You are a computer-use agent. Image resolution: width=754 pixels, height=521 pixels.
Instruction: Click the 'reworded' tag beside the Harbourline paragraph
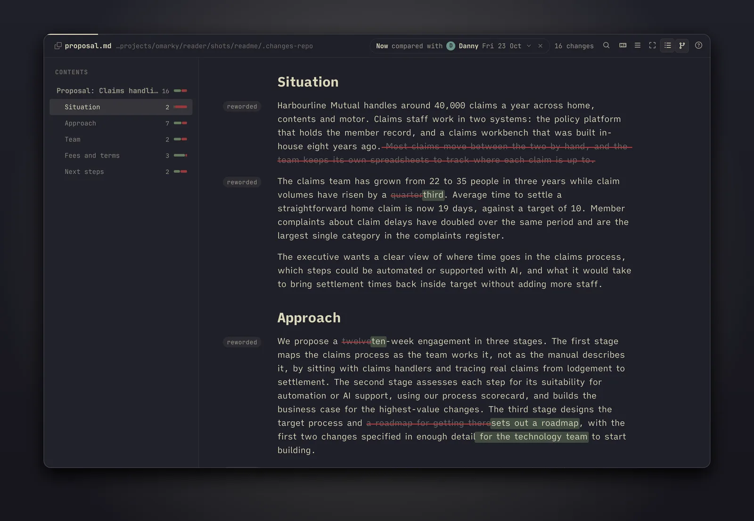coord(242,106)
